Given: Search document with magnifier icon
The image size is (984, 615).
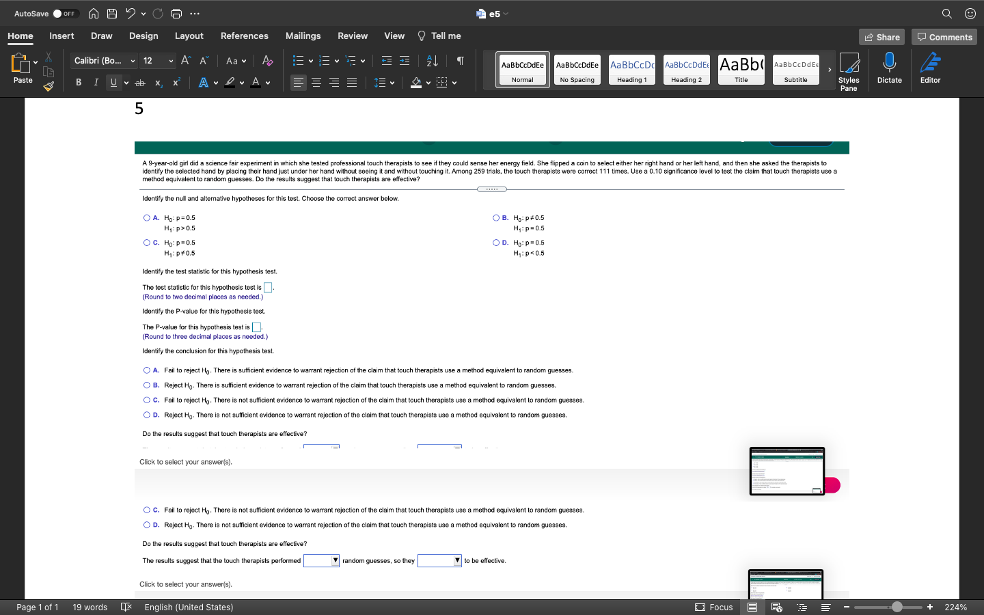Looking at the screenshot, I should point(947,14).
